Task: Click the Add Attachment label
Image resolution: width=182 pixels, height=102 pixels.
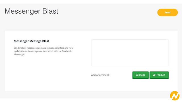Action: [x=100, y=75]
